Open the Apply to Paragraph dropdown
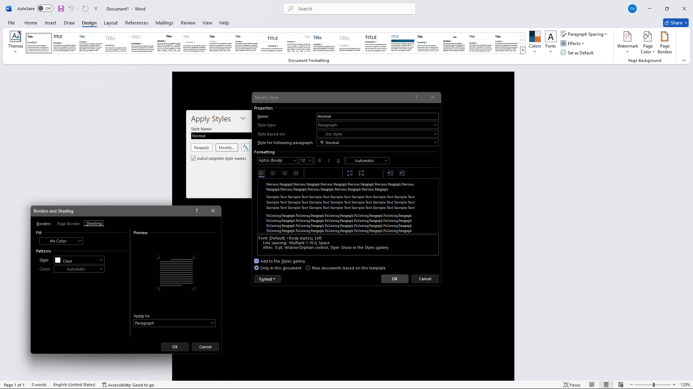This screenshot has width=693, height=389. click(174, 323)
